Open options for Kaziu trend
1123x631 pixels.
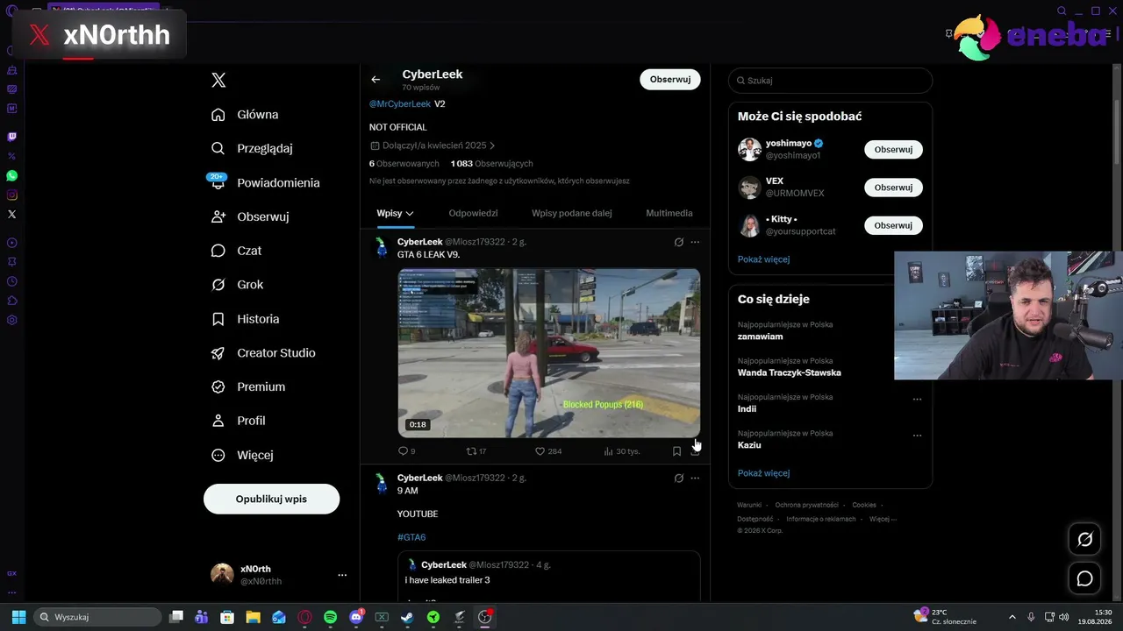[917, 435]
